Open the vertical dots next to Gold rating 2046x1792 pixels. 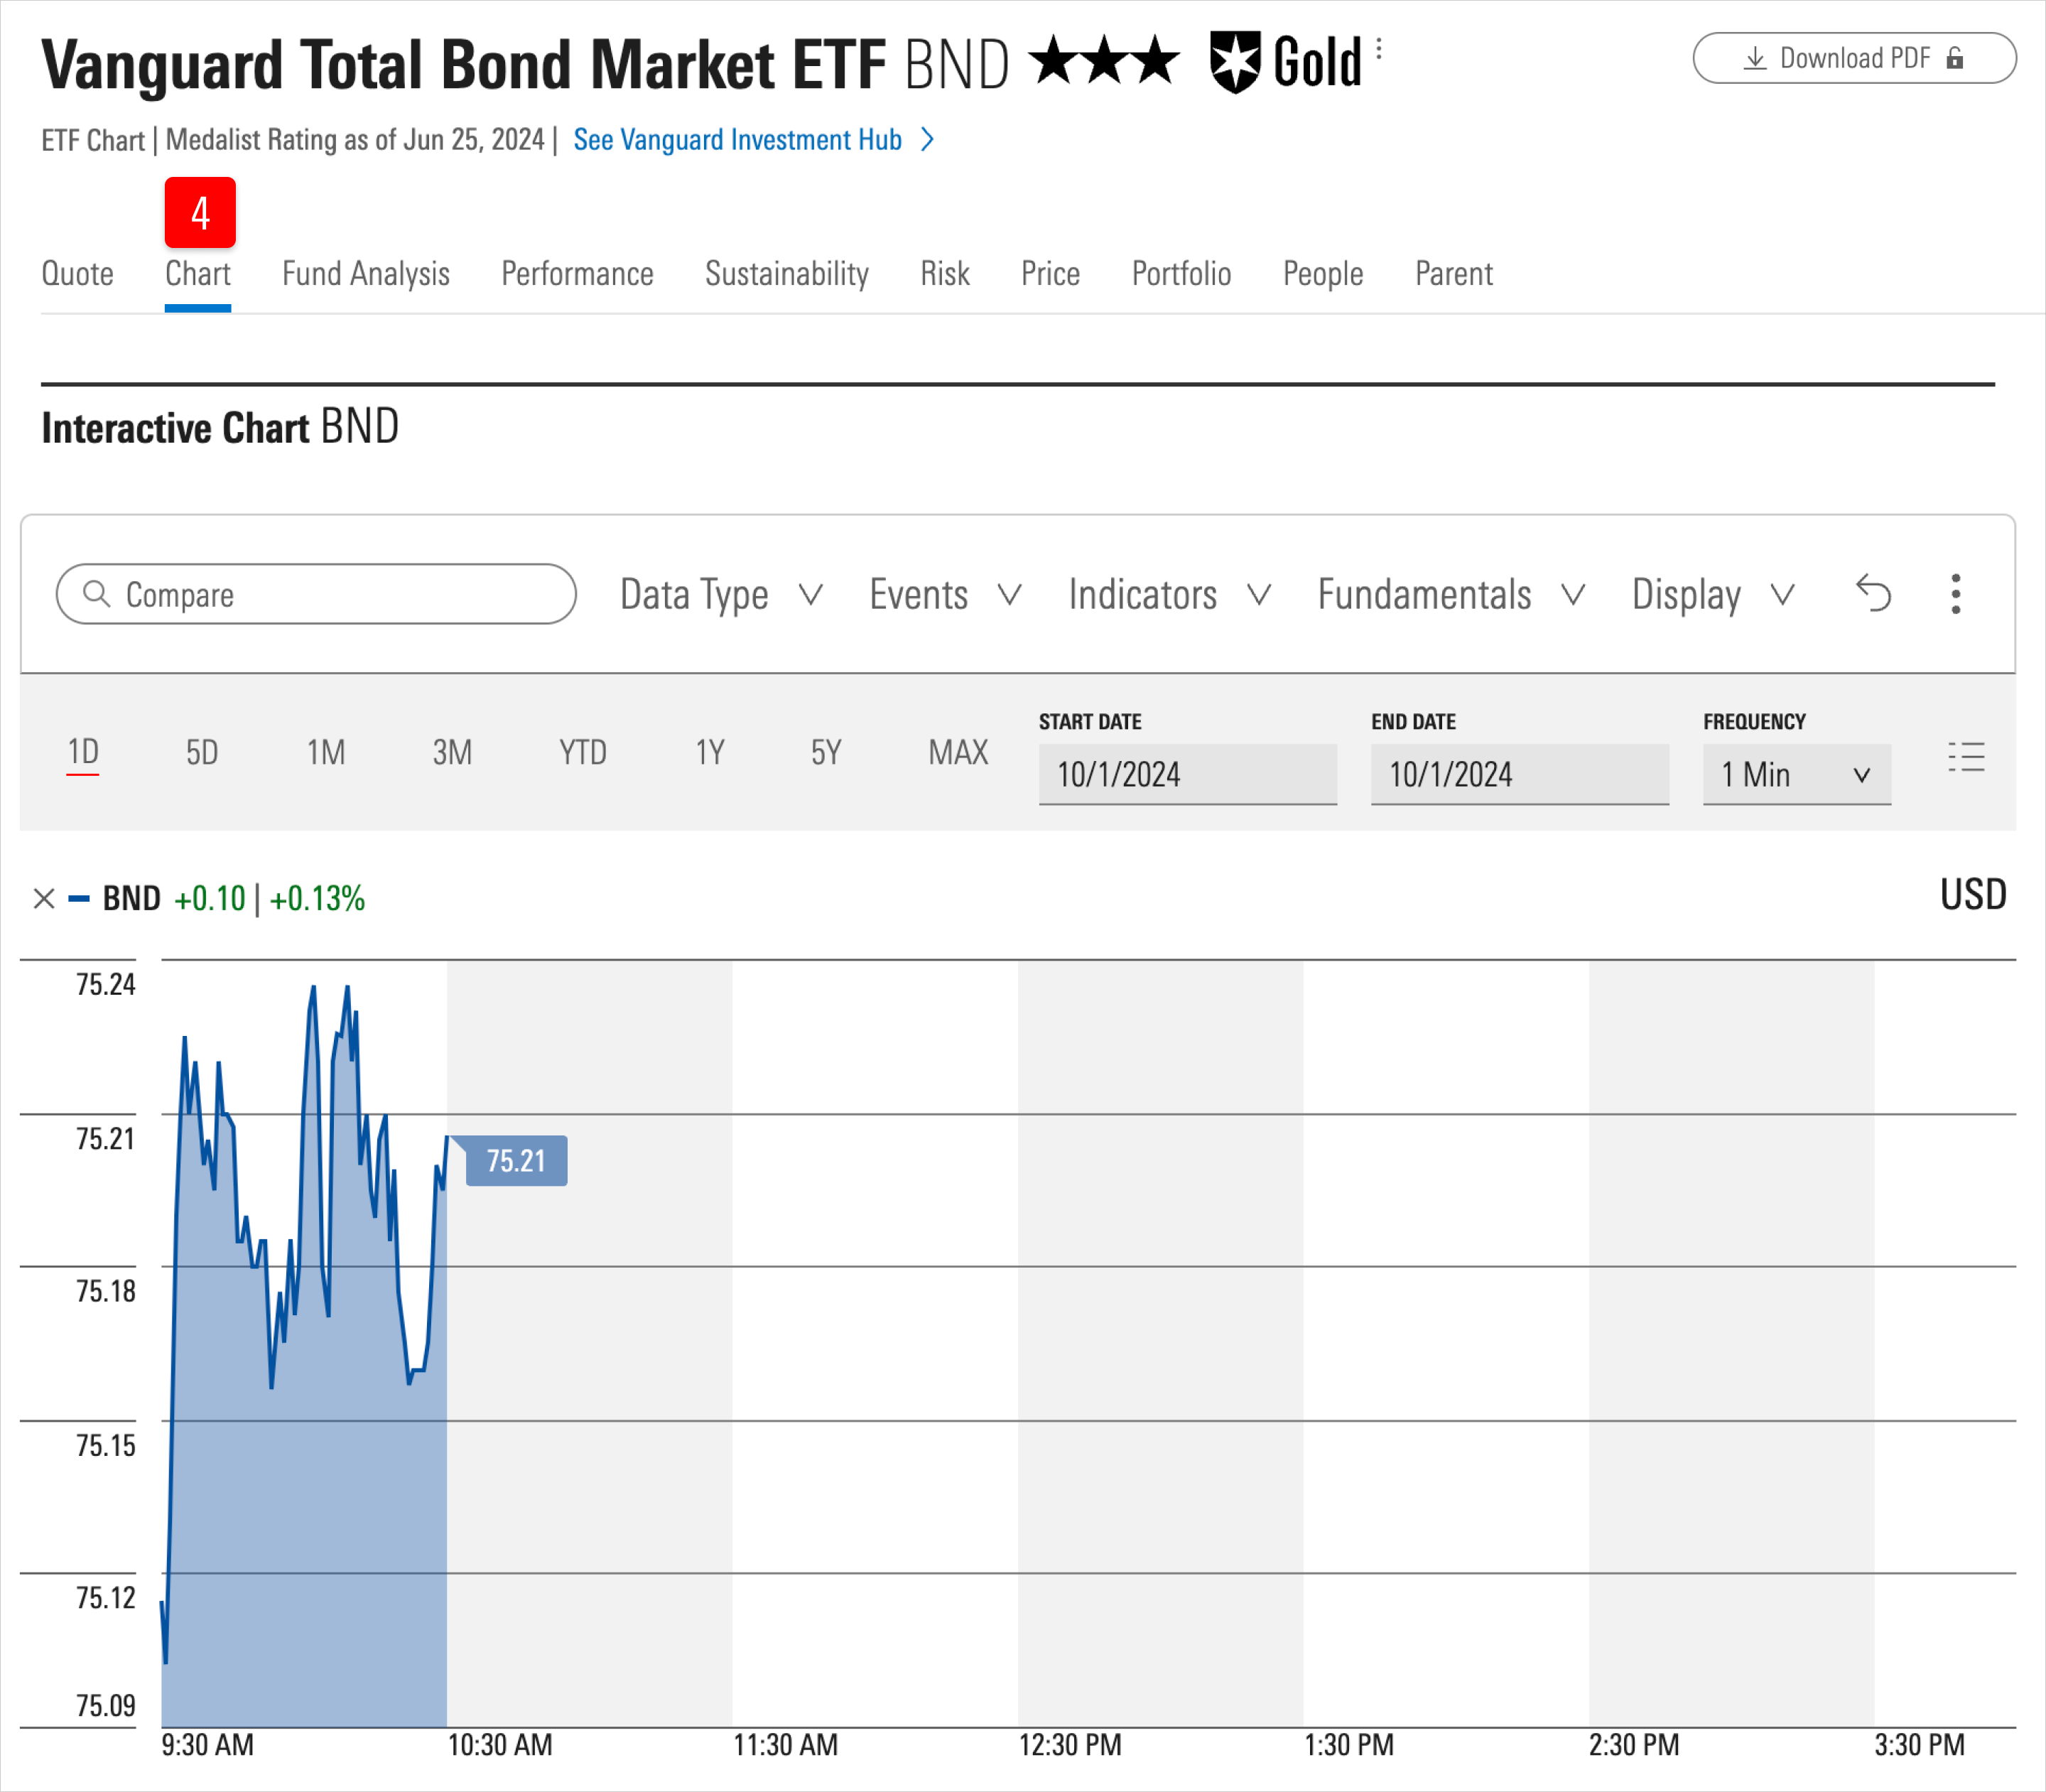point(1379,49)
